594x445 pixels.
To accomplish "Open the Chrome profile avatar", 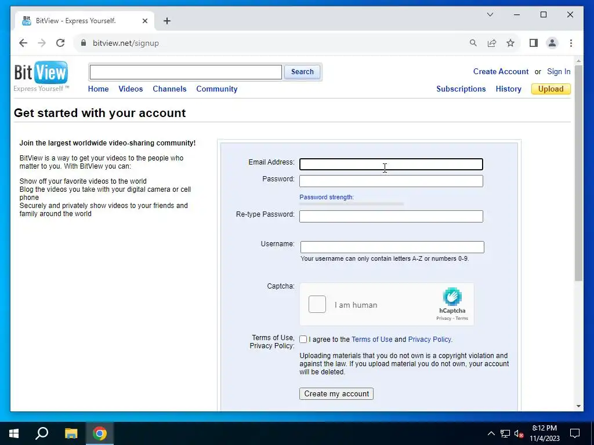I will coord(552,43).
